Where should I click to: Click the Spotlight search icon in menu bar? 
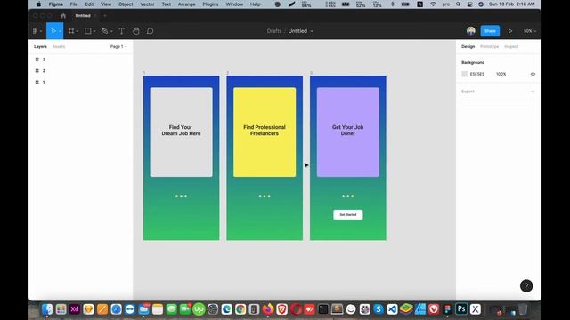click(x=458, y=4)
